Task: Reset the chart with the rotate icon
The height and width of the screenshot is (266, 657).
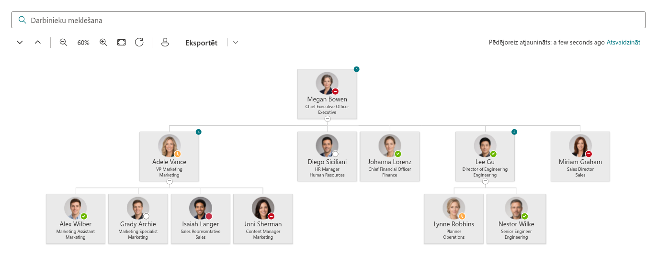Action: 139,42
